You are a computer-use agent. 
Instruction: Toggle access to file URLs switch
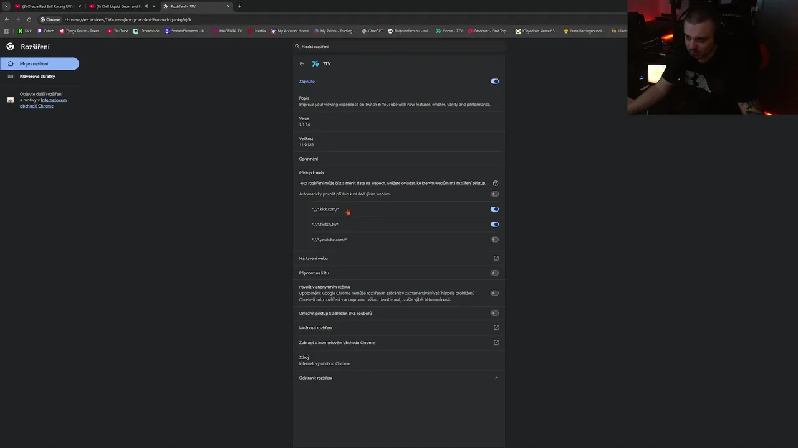[x=494, y=313]
